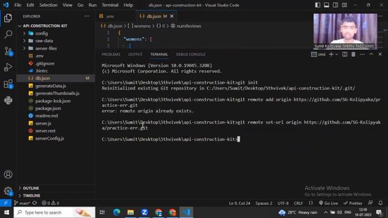Viewport: 388px width, 218px height.
Task: Open the Run menu
Action: tap(93, 5)
